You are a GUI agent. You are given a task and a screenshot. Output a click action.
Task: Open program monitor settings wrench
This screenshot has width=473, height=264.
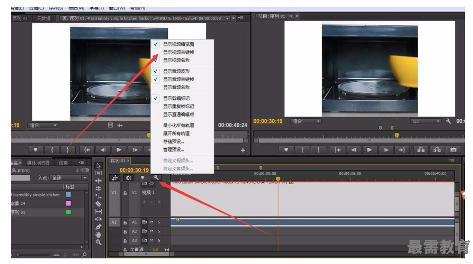coord(448,121)
